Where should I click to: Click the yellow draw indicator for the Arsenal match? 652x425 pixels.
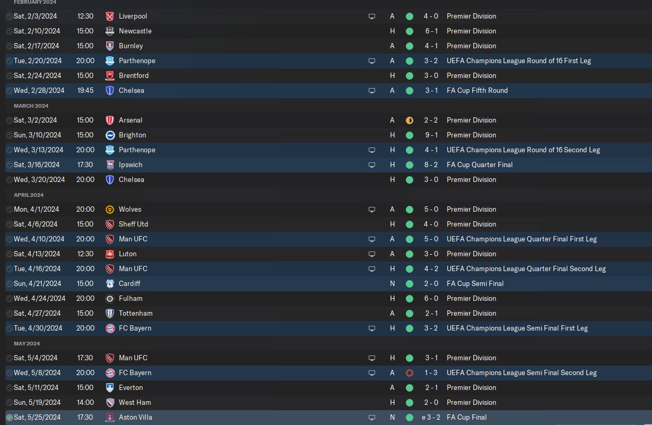(409, 120)
